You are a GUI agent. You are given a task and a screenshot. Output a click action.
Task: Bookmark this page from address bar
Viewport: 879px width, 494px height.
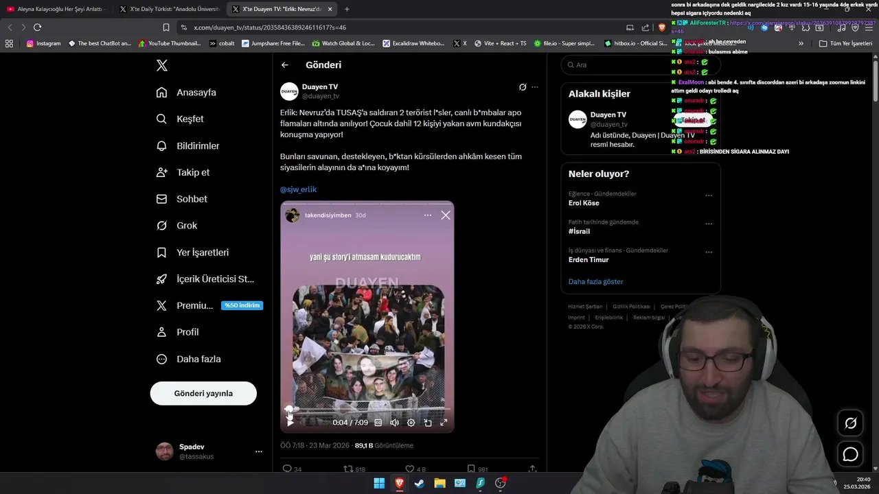166,27
